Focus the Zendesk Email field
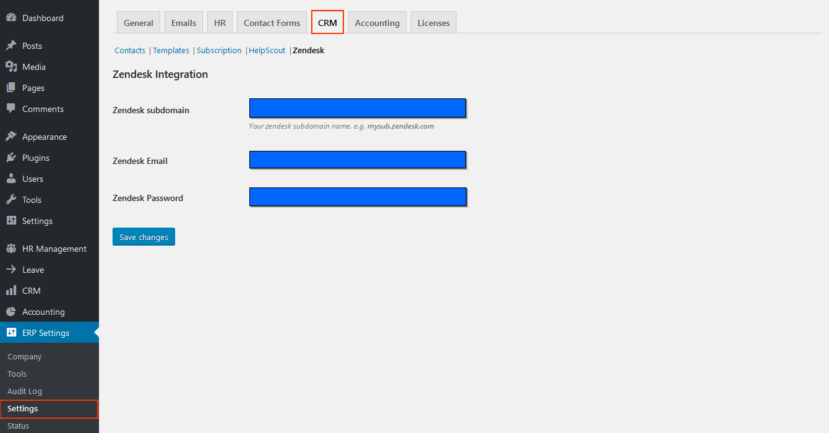Screen dimensions: 829x433 tap(358, 160)
